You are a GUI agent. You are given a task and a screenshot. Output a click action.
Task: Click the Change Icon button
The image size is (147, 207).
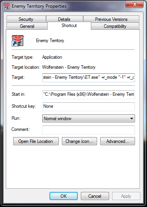(x=79, y=141)
